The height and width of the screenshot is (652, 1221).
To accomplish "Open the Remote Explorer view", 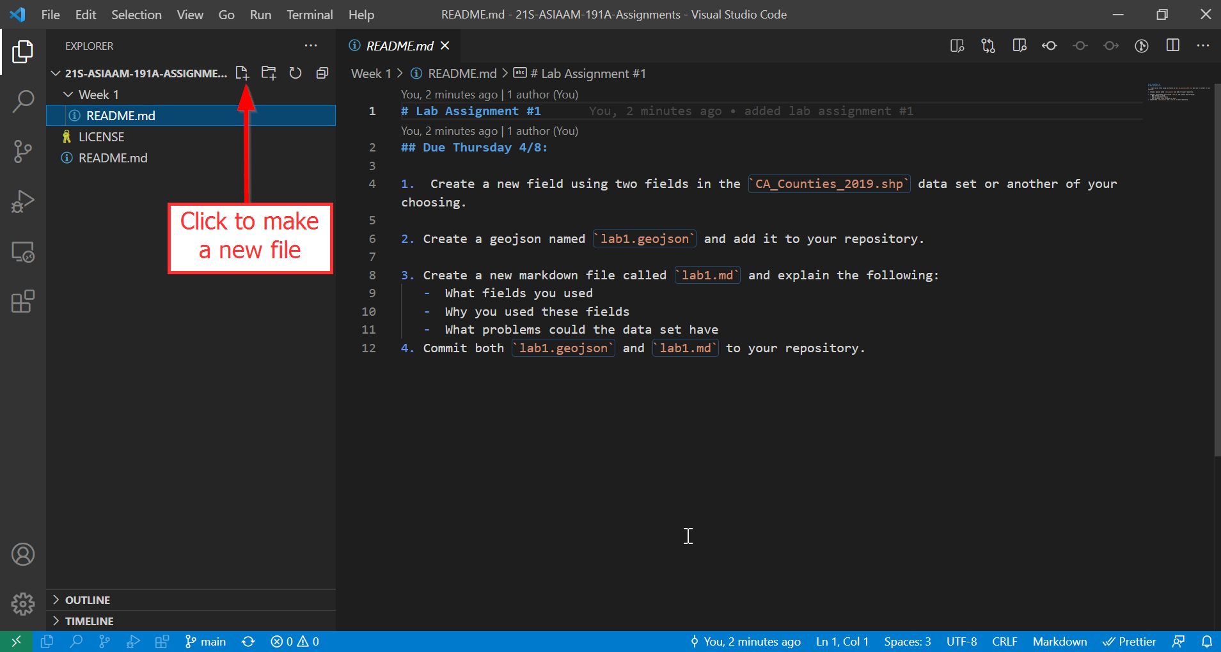I will pos(23,252).
